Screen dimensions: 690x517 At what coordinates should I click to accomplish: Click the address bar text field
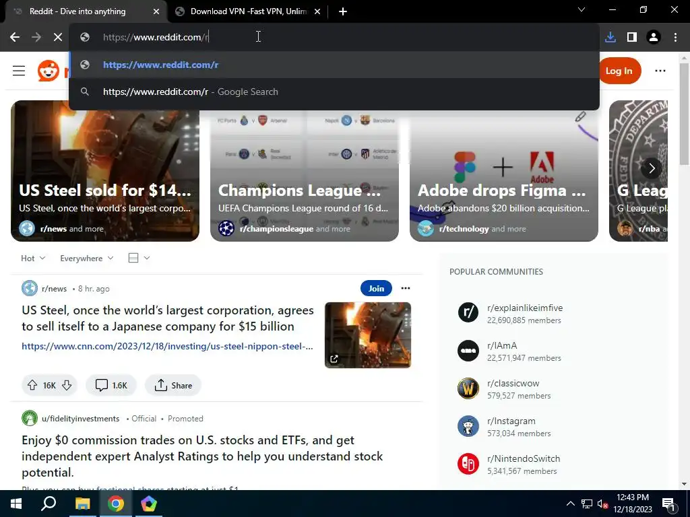coord(334,37)
